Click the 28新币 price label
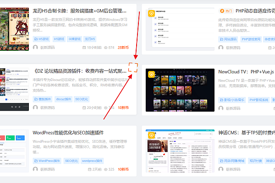 pos(123,48)
